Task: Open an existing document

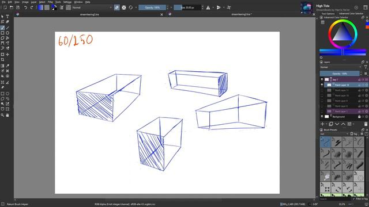Action: coord(12,7)
